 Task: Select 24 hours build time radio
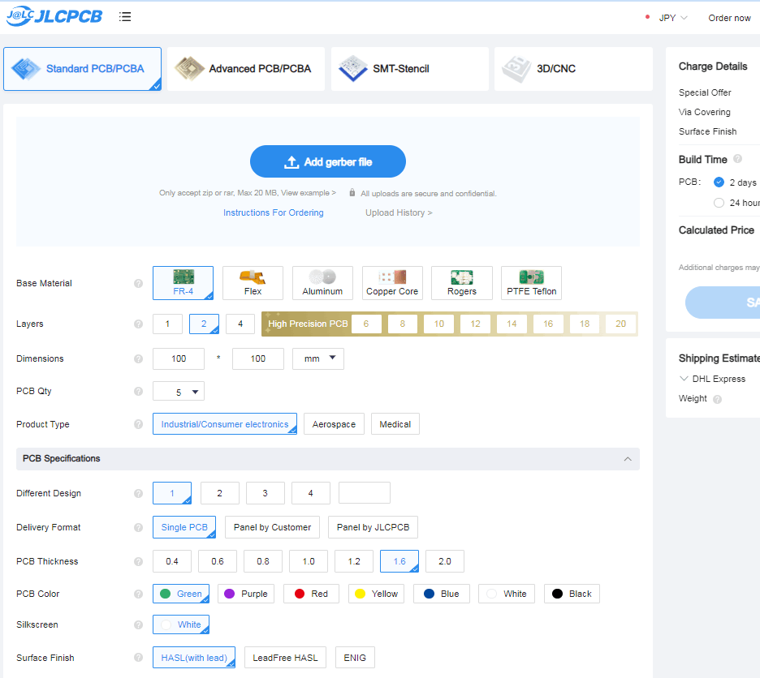pos(719,203)
